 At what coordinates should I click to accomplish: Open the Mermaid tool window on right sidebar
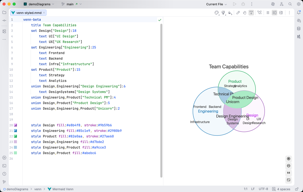pos(299,37)
